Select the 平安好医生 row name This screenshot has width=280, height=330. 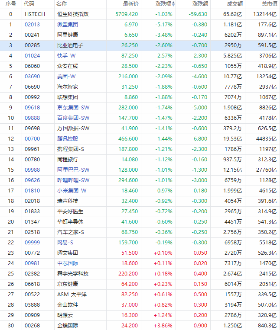click(70, 211)
